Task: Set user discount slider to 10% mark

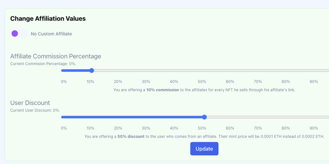Action: (x=92, y=117)
